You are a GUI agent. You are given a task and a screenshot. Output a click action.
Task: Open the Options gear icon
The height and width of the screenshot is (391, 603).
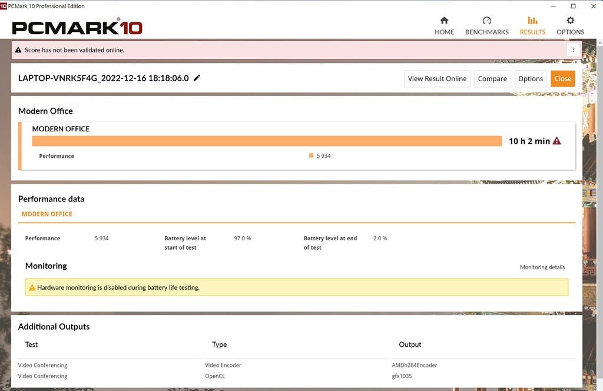(x=570, y=21)
